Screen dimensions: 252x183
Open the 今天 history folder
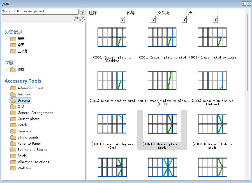click(17, 45)
